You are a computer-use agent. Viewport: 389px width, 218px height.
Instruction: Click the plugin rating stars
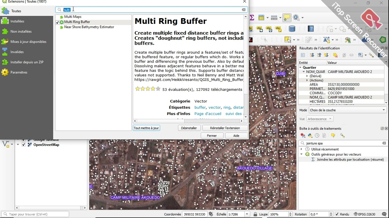tap(147, 89)
